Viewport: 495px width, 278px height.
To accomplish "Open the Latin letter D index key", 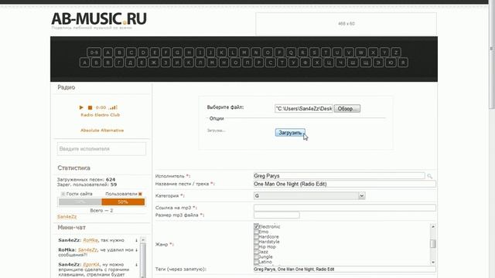I will point(143,53).
